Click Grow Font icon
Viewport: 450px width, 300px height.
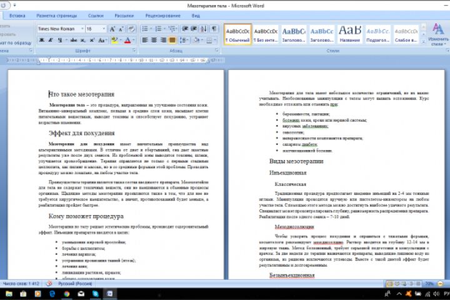(x=112, y=29)
